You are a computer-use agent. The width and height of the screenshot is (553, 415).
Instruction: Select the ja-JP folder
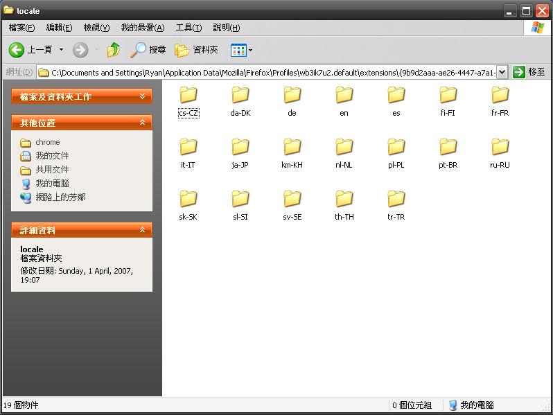tap(240, 147)
